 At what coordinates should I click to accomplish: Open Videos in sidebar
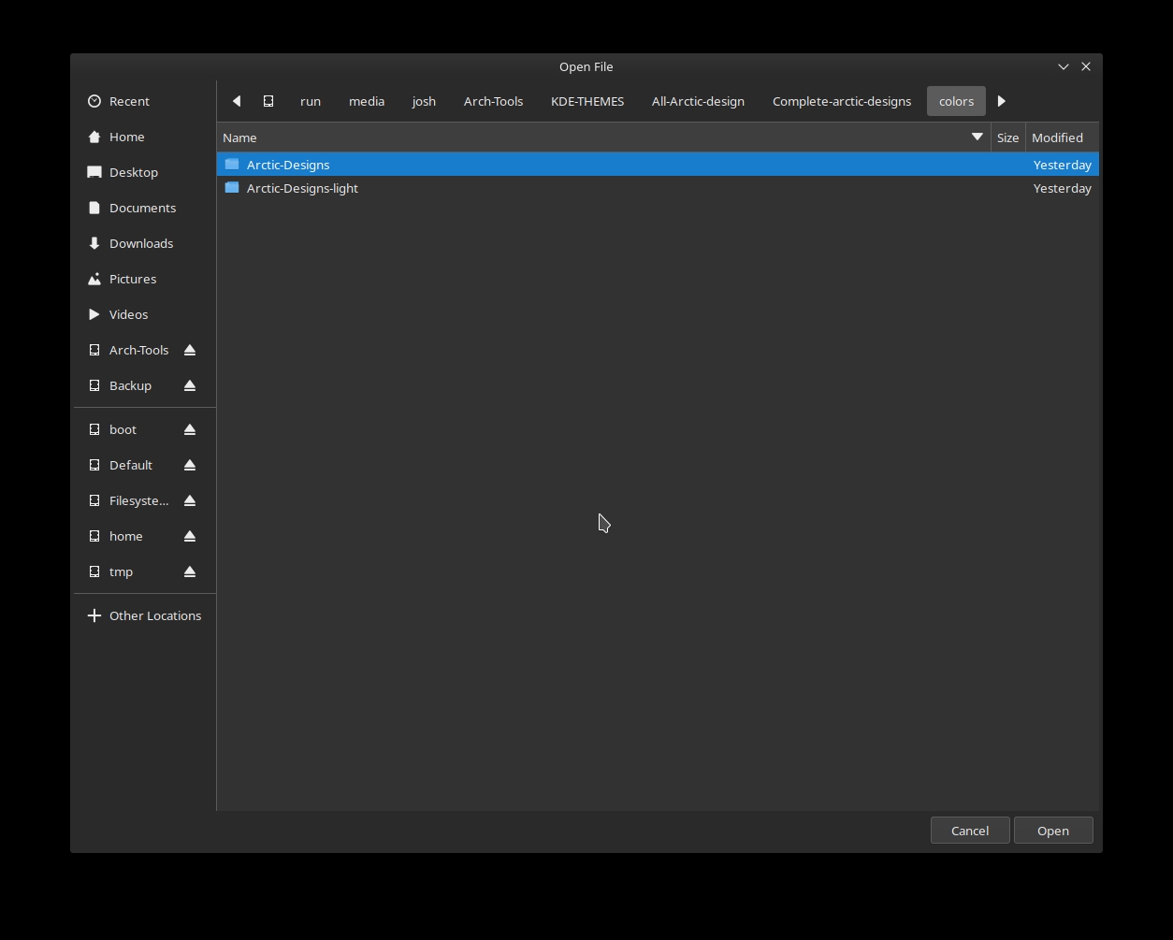(145, 314)
